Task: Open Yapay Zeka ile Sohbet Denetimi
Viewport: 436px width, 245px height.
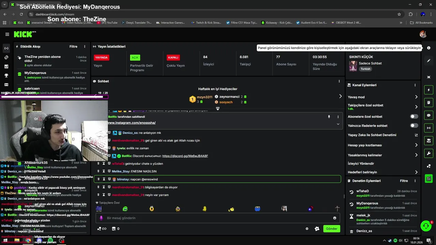Action: click(x=383, y=135)
